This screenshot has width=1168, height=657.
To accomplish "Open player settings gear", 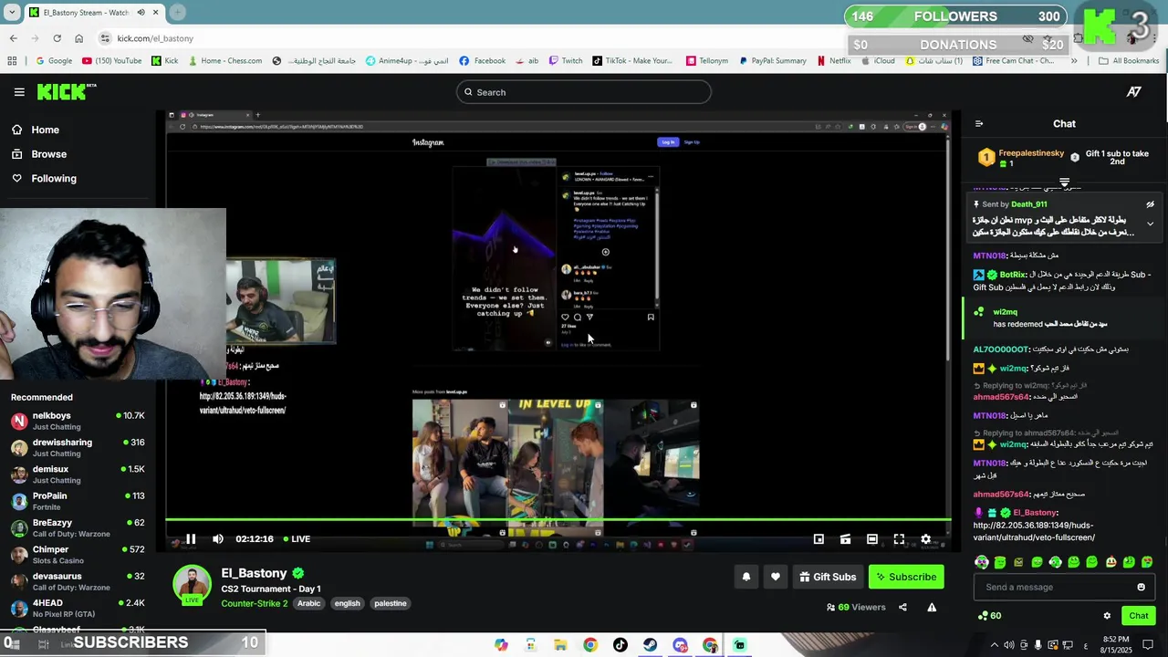I will tap(925, 539).
